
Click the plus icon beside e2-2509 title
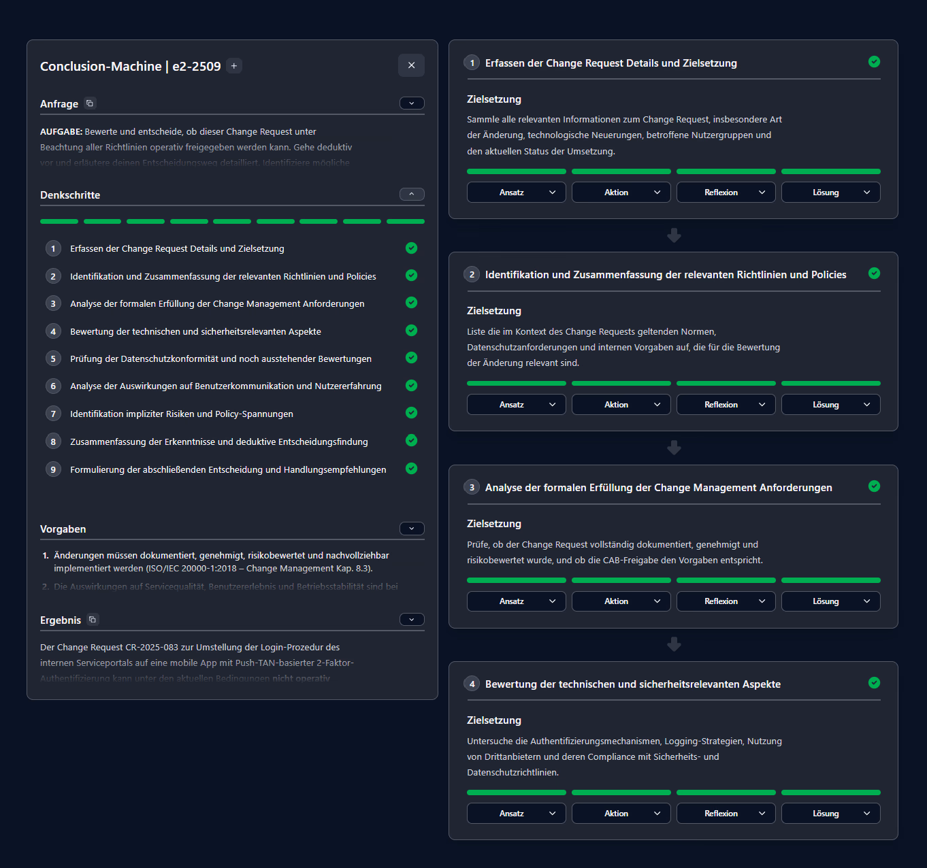click(234, 66)
